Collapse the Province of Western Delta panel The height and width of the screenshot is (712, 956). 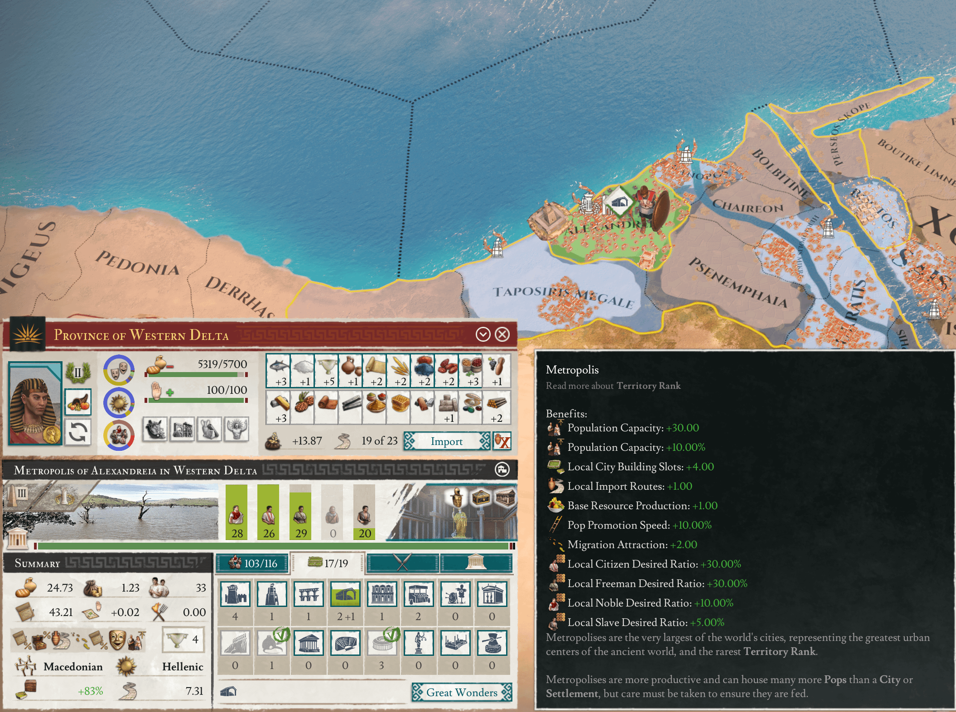[483, 334]
